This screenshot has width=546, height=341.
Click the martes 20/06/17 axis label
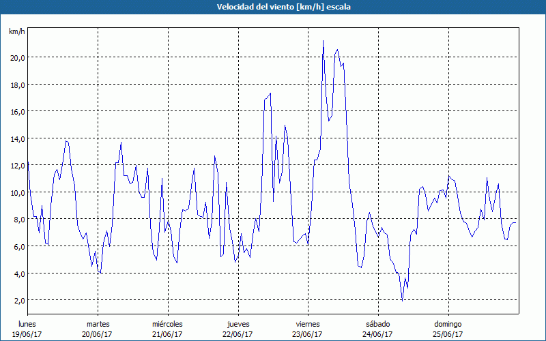point(98,329)
